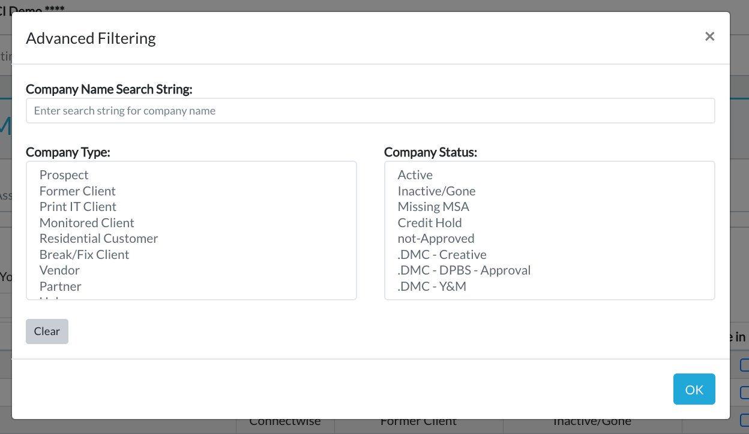Select .DMC - Creative status
Screen dimensions: 749x434
coord(442,255)
